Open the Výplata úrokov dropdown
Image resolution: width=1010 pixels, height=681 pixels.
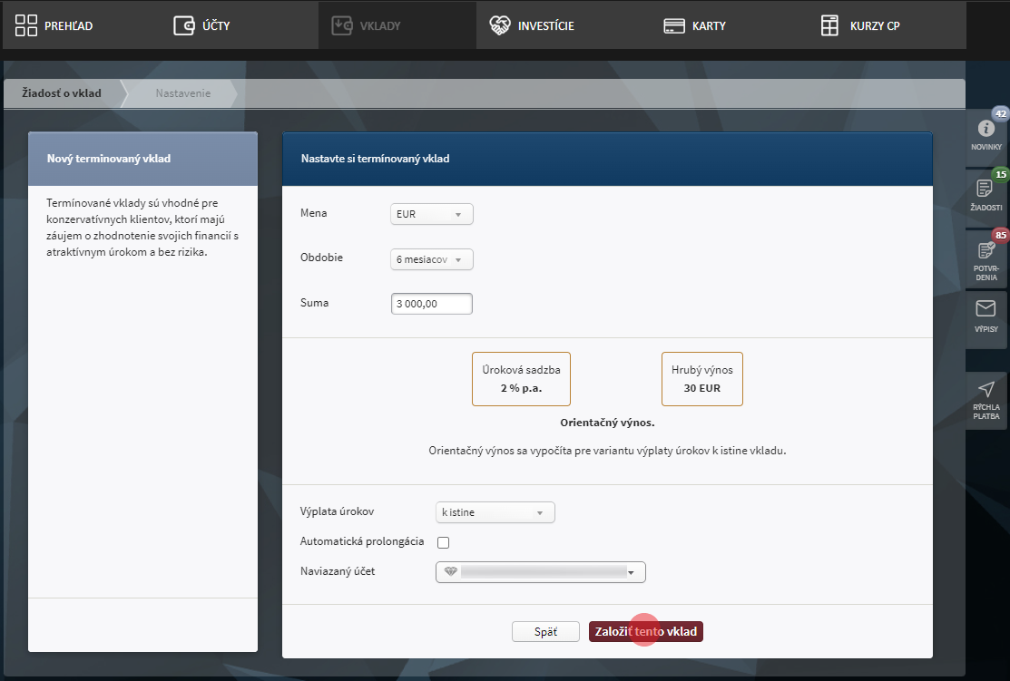tap(495, 513)
